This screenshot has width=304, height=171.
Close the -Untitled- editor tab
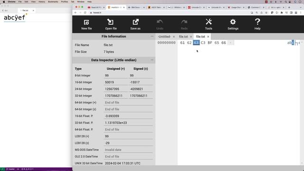coord(174,37)
